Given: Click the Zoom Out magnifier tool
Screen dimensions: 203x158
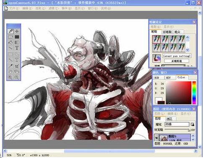Looking at the screenshot, I should (16, 77).
